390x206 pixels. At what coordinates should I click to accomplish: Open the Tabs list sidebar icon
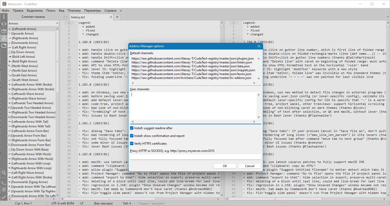click(4, 46)
